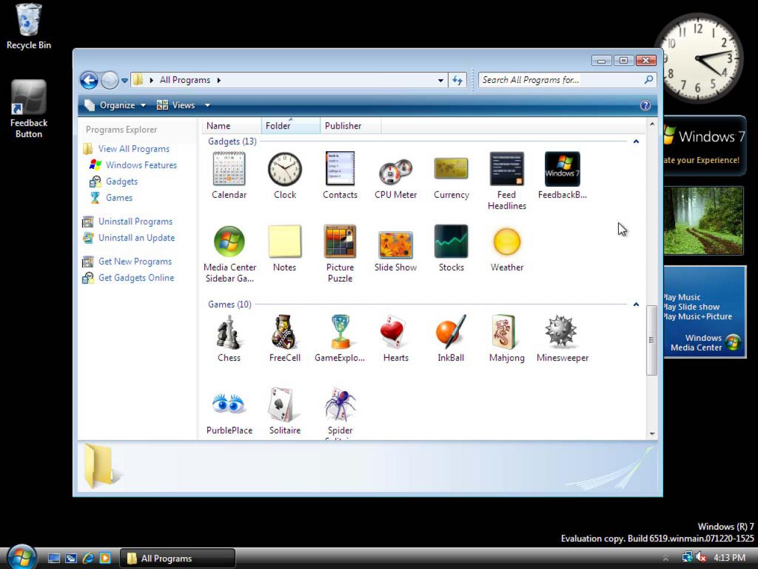
Task: Click the taskbar clock 4:13 PM
Action: click(730, 558)
